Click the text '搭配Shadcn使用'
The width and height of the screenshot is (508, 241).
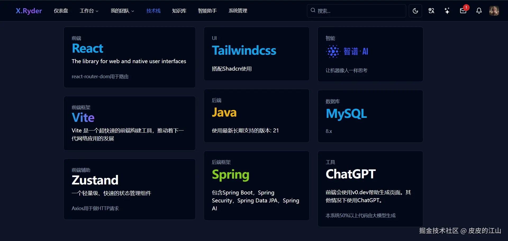point(232,69)
